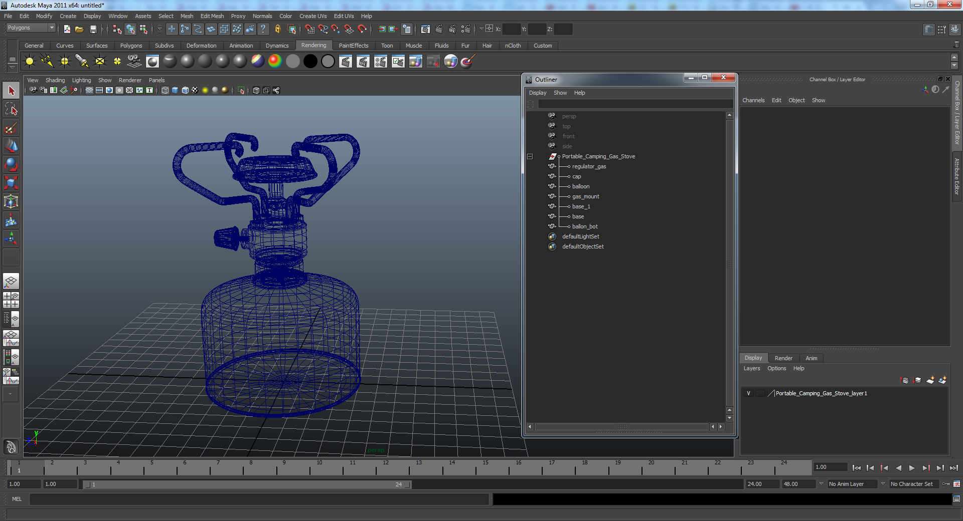Switch to the Render layer tab
This screenshot has width=963, height=521.
pyautogui.click(x=783, y=358)
